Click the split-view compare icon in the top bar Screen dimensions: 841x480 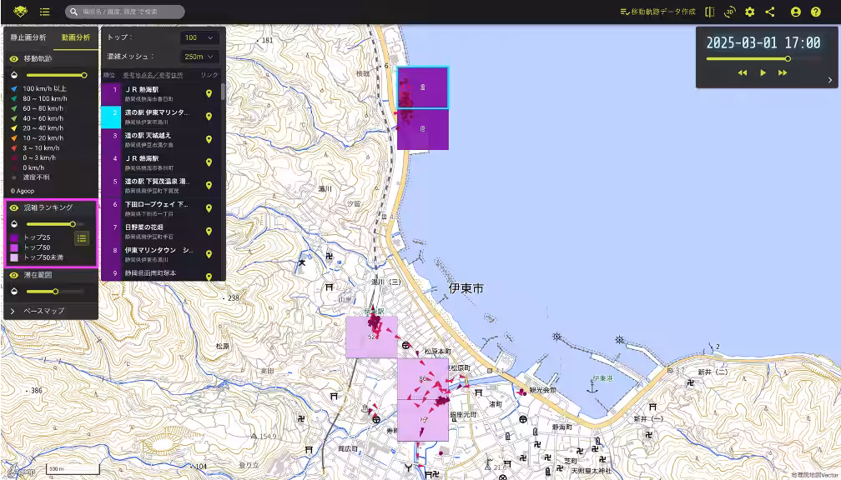tap(709, 12)
